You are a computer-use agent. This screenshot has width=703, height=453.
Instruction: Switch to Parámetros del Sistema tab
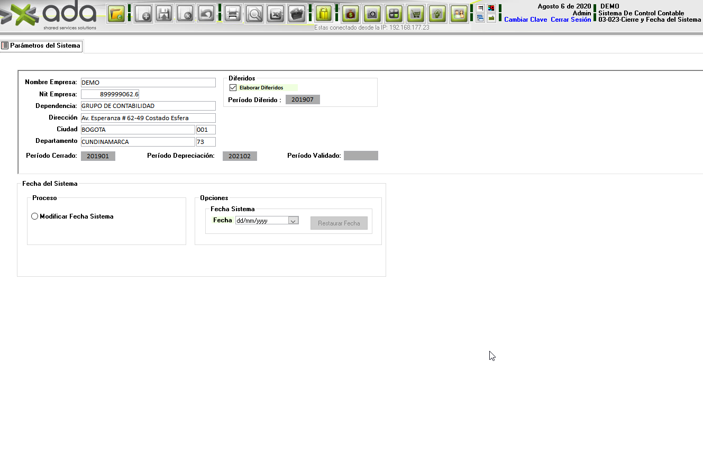[x=41, y=46]
